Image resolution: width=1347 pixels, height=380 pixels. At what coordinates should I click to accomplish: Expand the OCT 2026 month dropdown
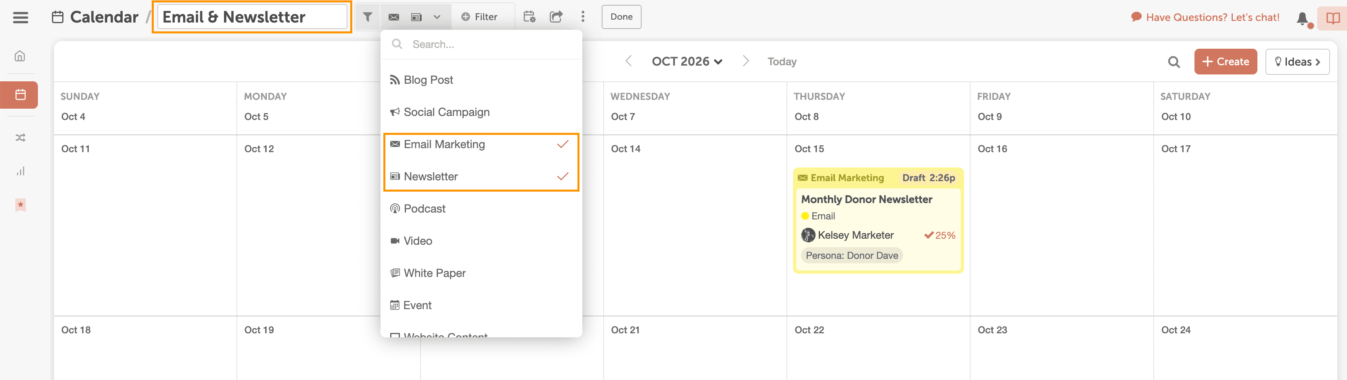point(686,62)
